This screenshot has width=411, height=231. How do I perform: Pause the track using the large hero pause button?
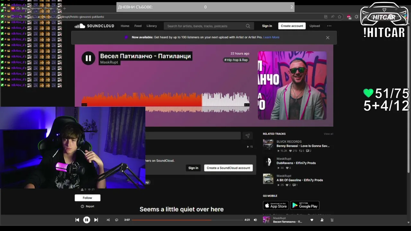[88, 58]
